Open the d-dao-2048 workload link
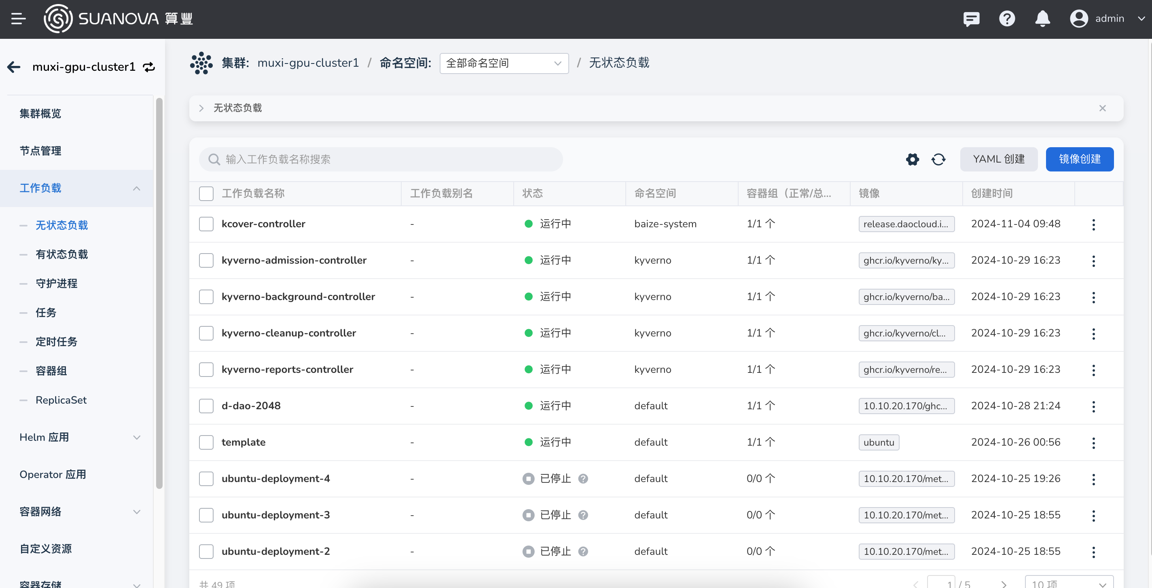The image size is (1152, 588). point(251,406)
